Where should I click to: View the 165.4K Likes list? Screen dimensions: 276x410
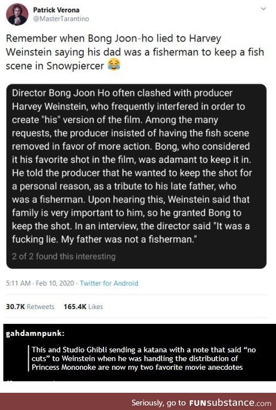click(x=83, y=307)
